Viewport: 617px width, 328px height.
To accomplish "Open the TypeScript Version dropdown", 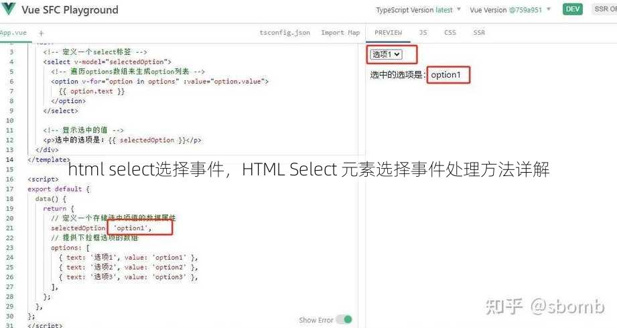I will 418,10.
